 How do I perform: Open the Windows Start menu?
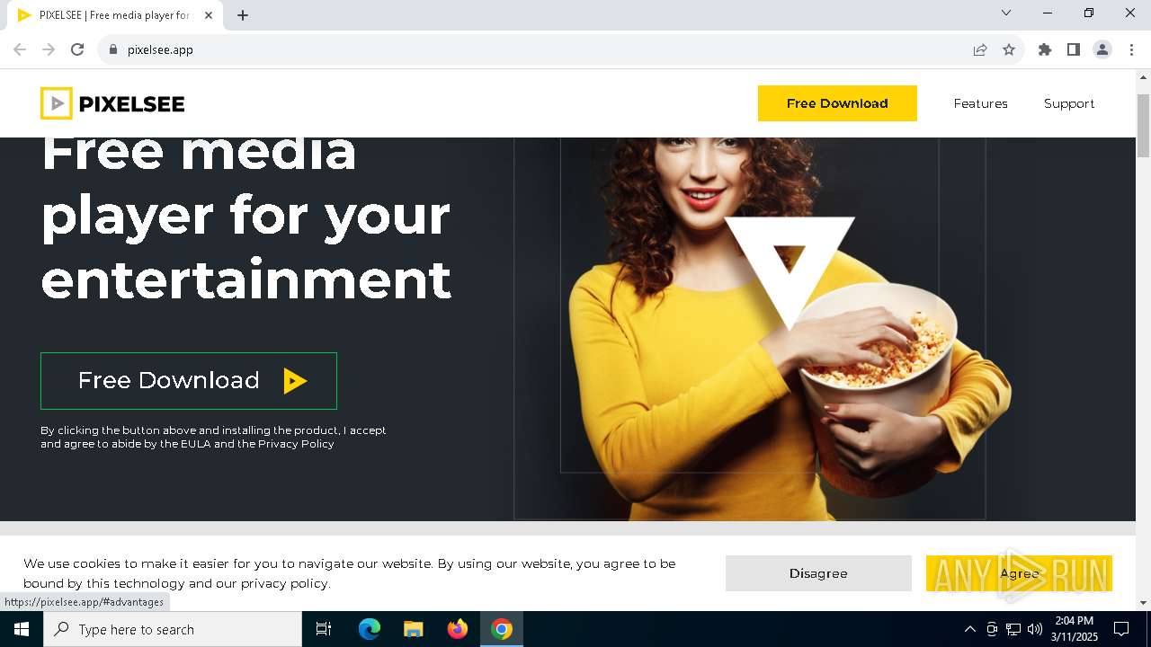pos(22,629)
